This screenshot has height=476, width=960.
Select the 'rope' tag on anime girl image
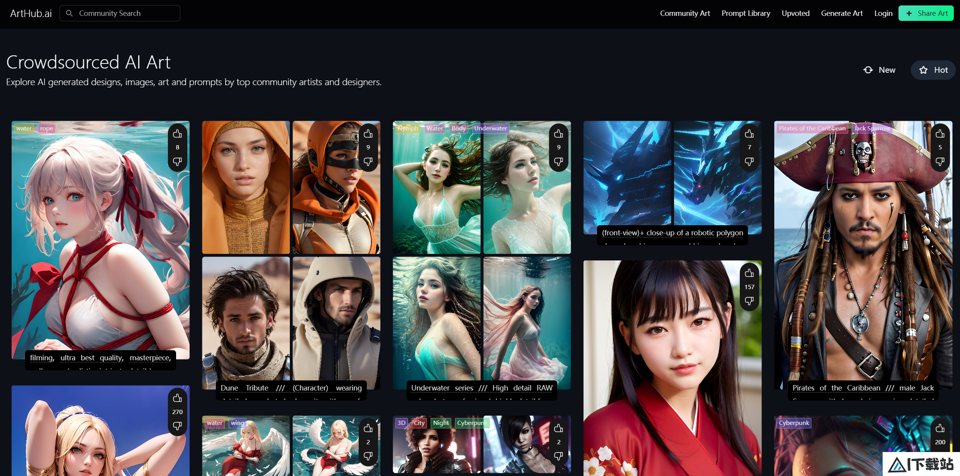point(46,128)
